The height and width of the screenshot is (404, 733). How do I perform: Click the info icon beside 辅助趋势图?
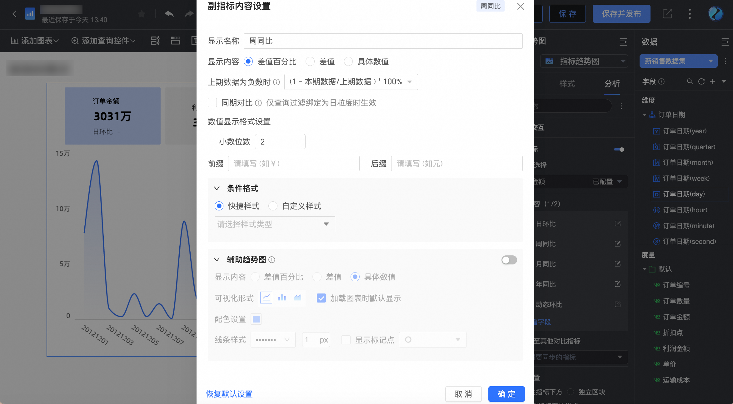(x=272, y=260)
